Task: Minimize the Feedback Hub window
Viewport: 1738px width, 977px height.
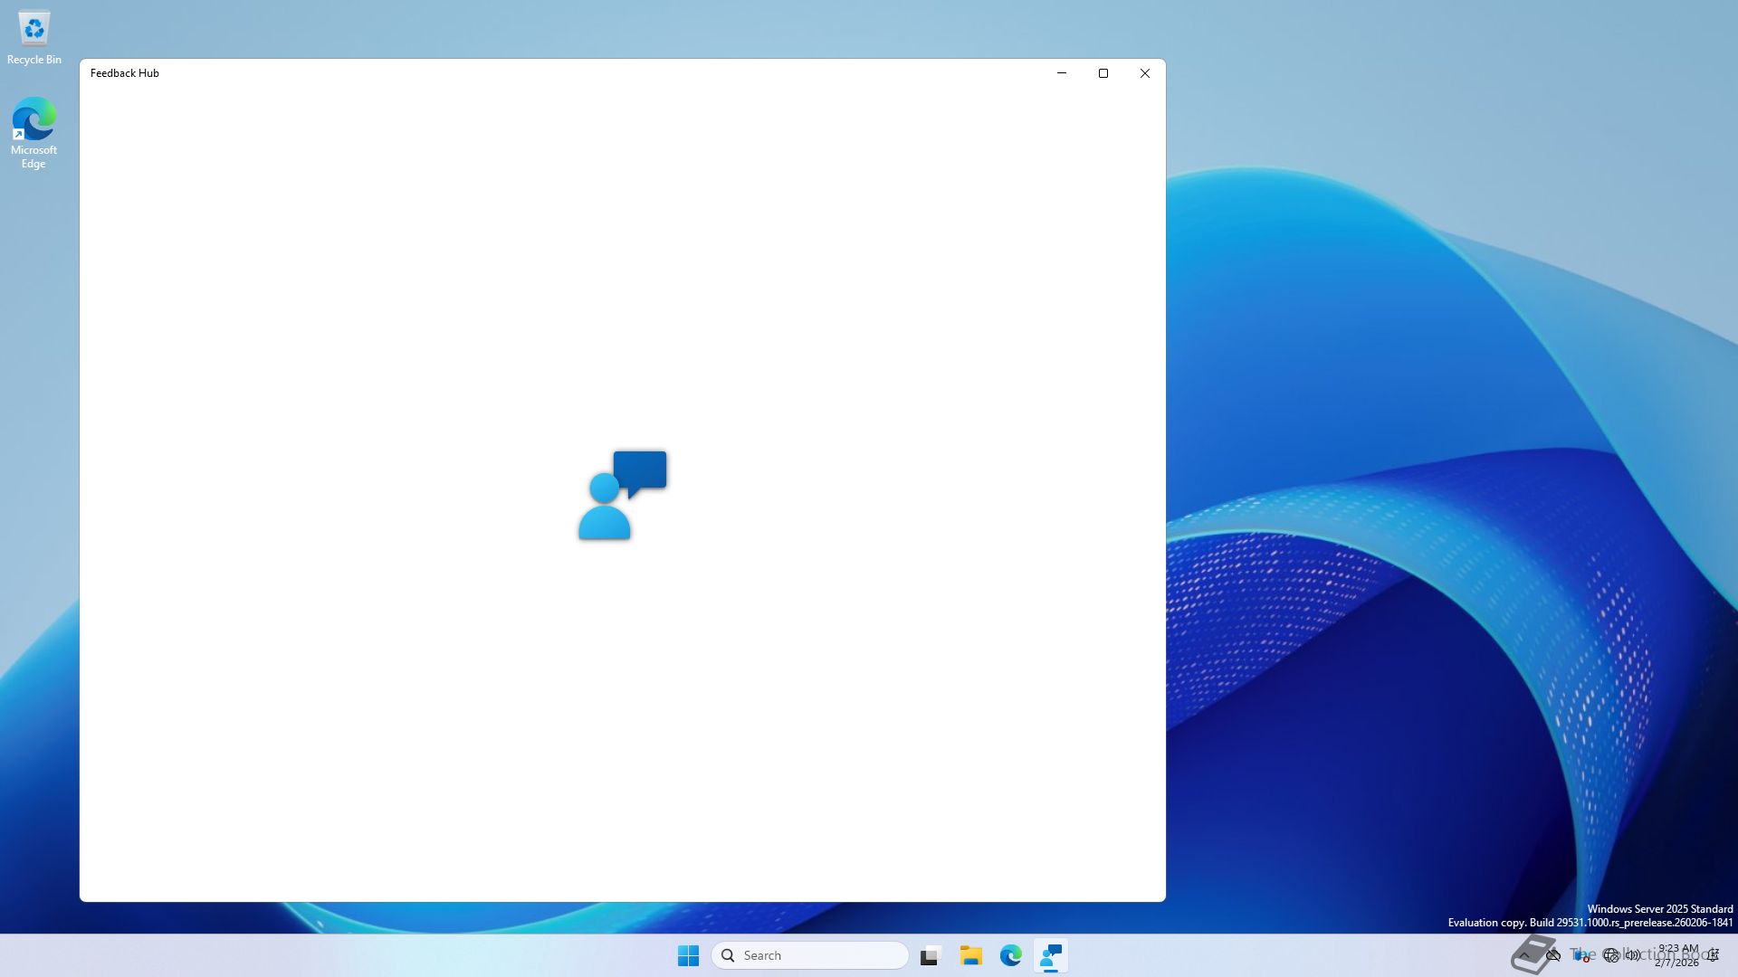Action: tap(1062, 73)
